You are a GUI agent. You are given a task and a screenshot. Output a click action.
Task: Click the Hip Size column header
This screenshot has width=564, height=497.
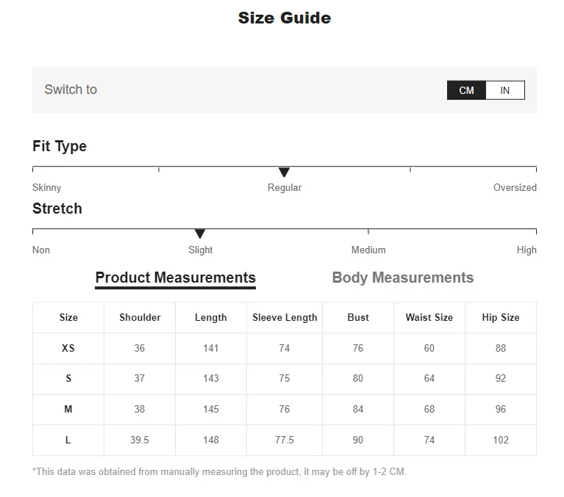[501, 318]
